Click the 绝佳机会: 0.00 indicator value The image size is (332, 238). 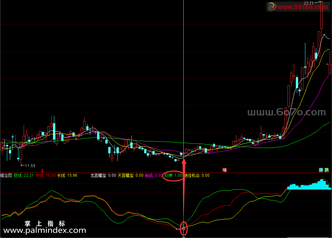pos(197,175)
